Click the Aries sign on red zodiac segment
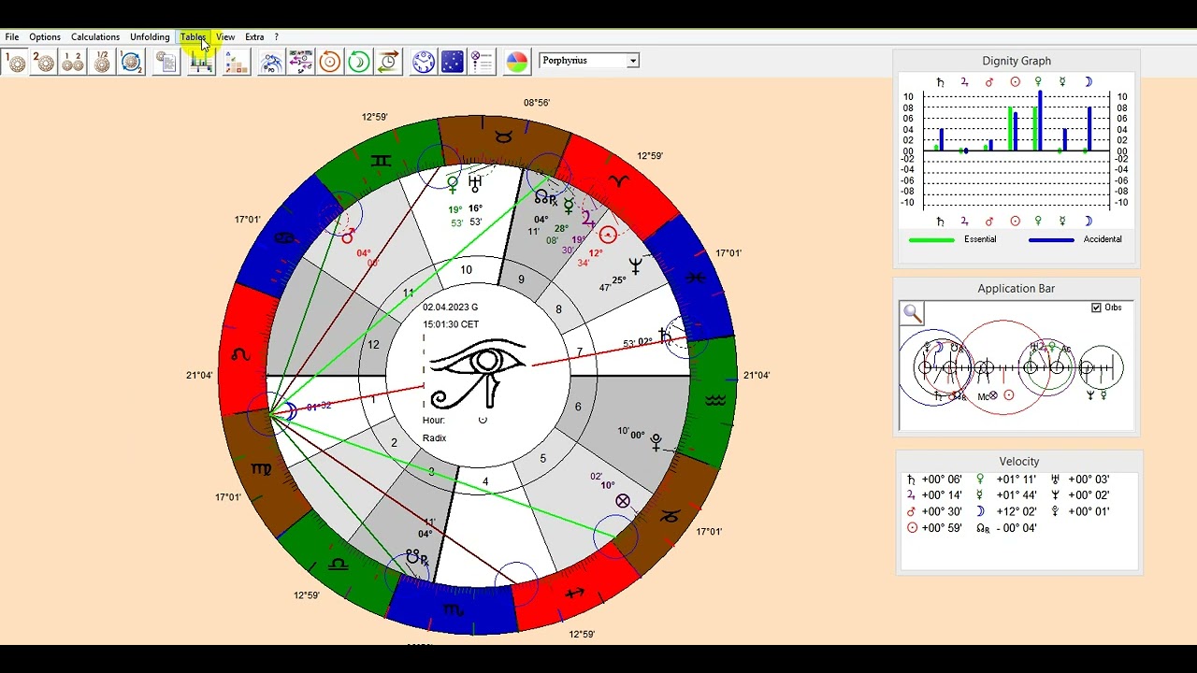This screenshot has height=673, width=1197. pyautogui.click(x=619, y=180)
